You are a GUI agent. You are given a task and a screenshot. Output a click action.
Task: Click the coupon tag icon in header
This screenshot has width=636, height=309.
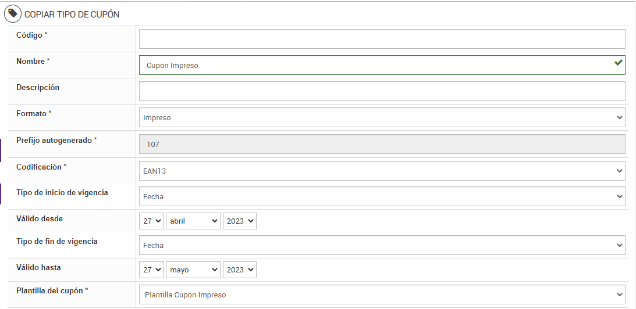13,14
